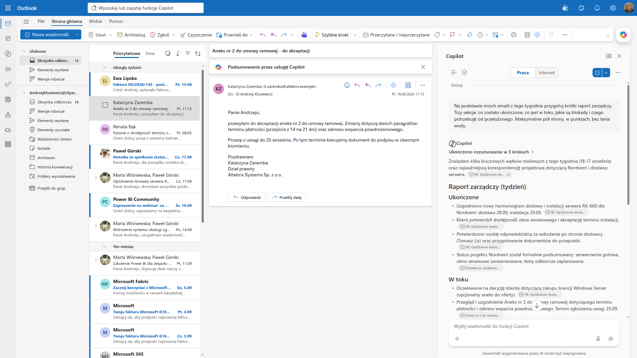Add emoji reaction to Katarzyna's message
The width and height of the screenshot is (637, 358).
click(347, 85)
